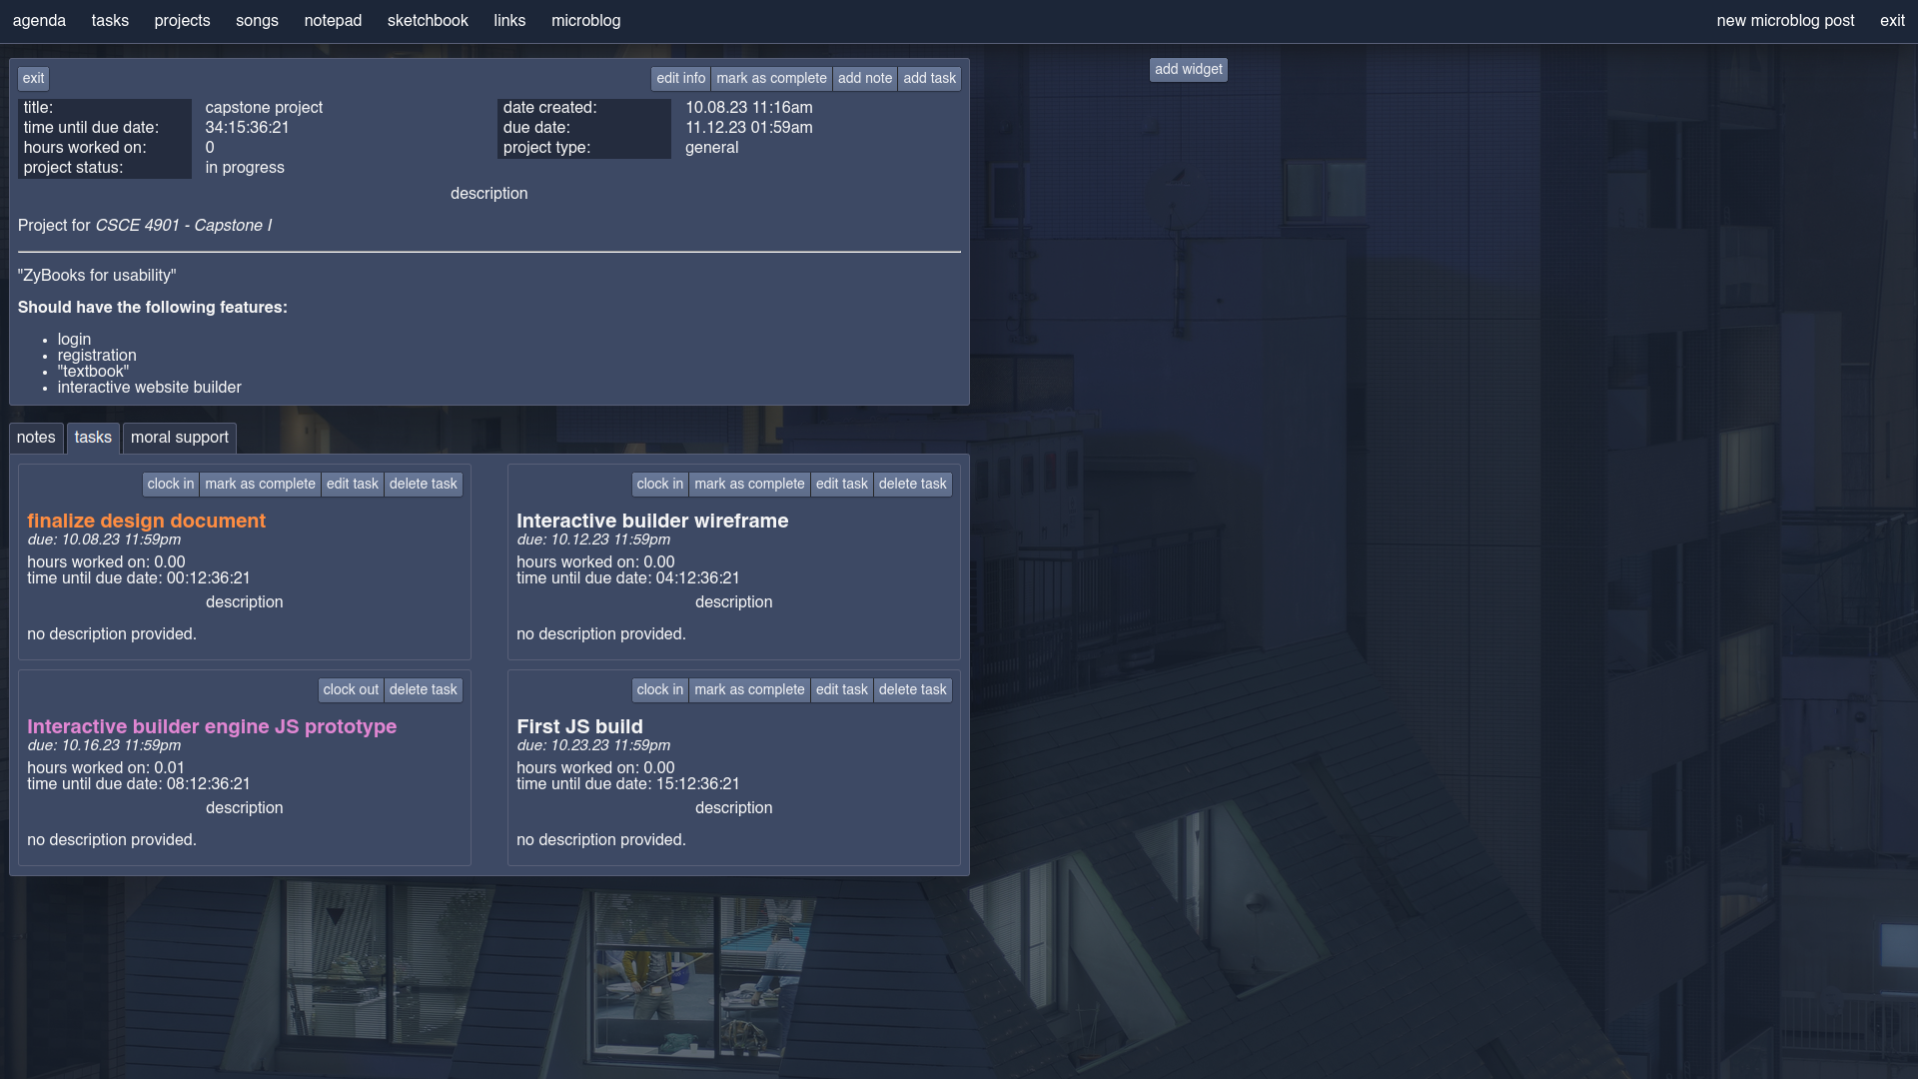Viewport: 1918px width, 1079px height.
Task: Click edit info for capstone project
Action: (681, 79)
